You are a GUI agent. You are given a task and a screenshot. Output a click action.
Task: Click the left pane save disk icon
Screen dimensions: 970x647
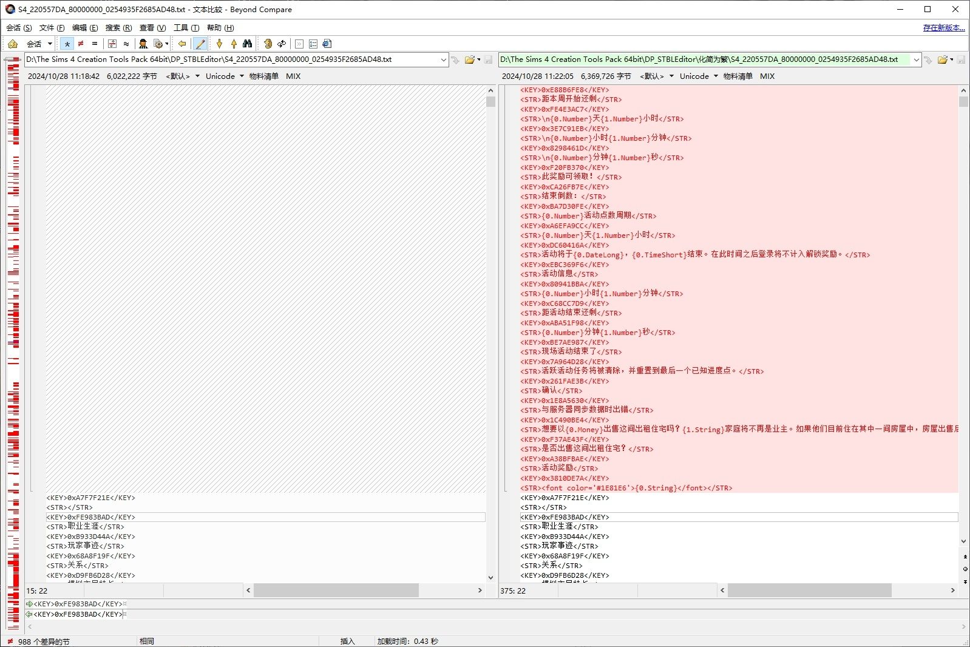489,59
